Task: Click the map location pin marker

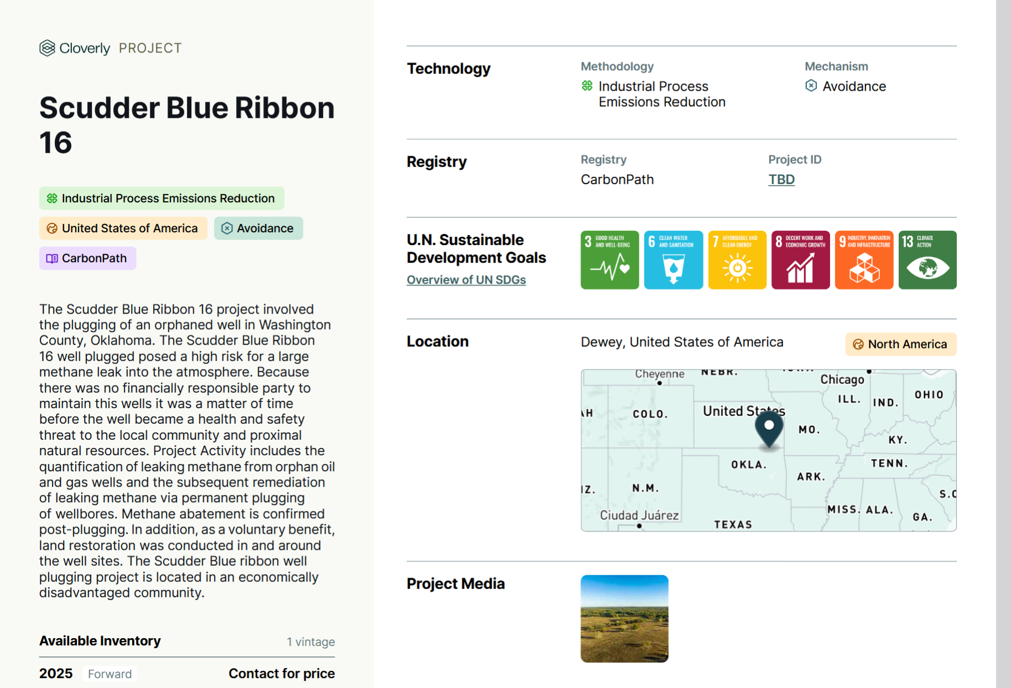Action: click(769, 429)
